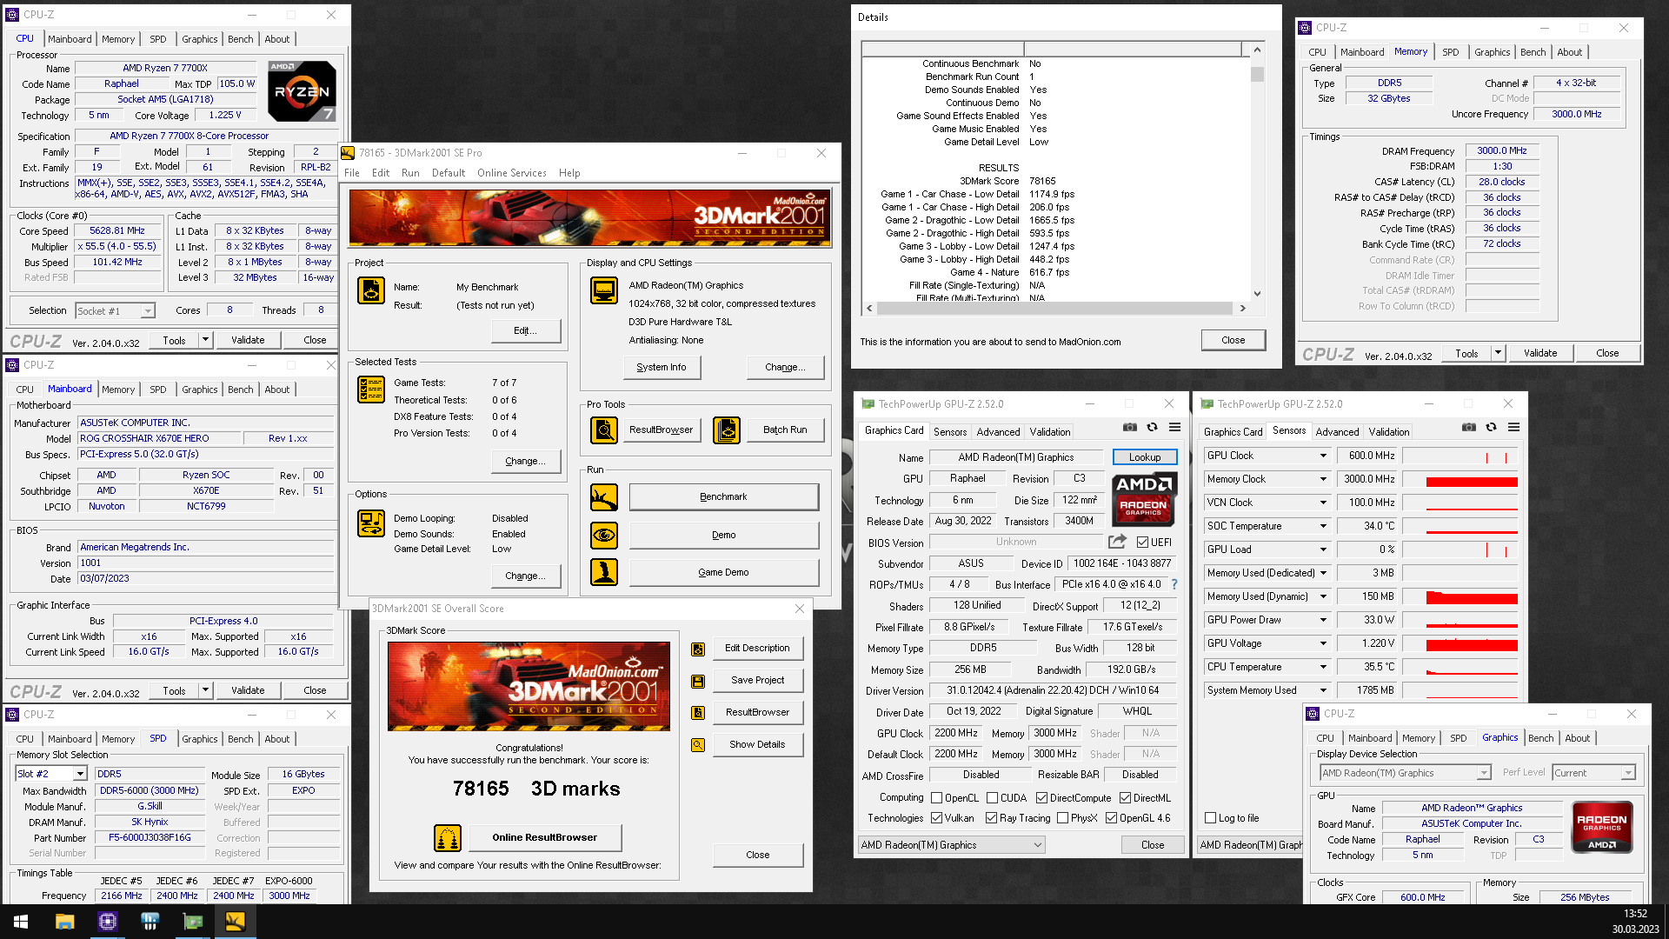Expand the Memory Clock sensor dropdown

coord(1323,479)
